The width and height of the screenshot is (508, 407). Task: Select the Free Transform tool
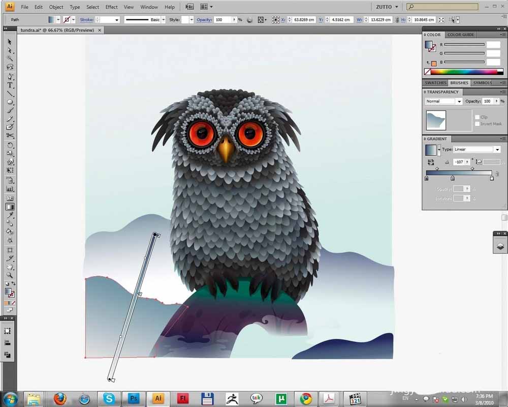coord(10,170)
